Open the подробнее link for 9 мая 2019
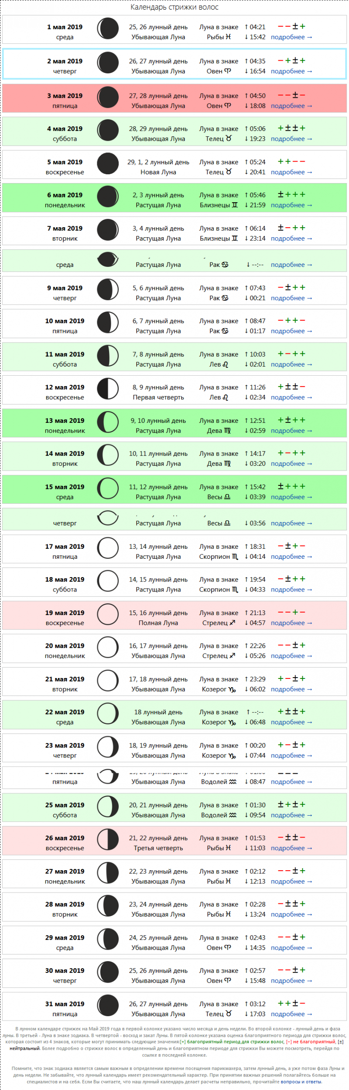Image resolution: width=349 pixels, height=1090 pixels. pyautogui.click(x=291, y=298)
